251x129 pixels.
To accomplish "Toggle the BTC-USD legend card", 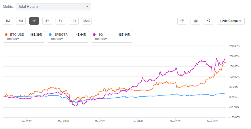I will (x=24, y=37).
